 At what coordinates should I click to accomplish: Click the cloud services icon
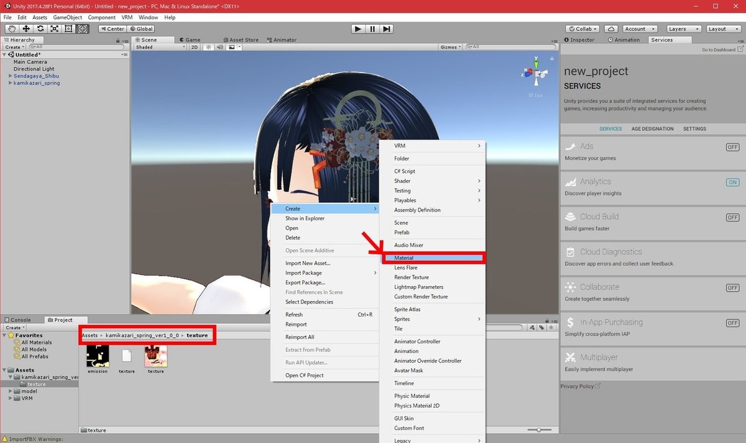[x=611, y=29]
